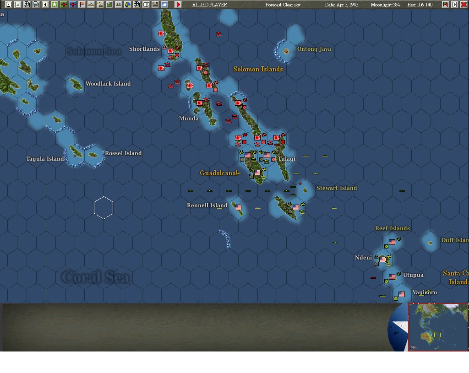Click the 'C' button in top right
This screenshot has width=469, height=373.
click(455, 5)
